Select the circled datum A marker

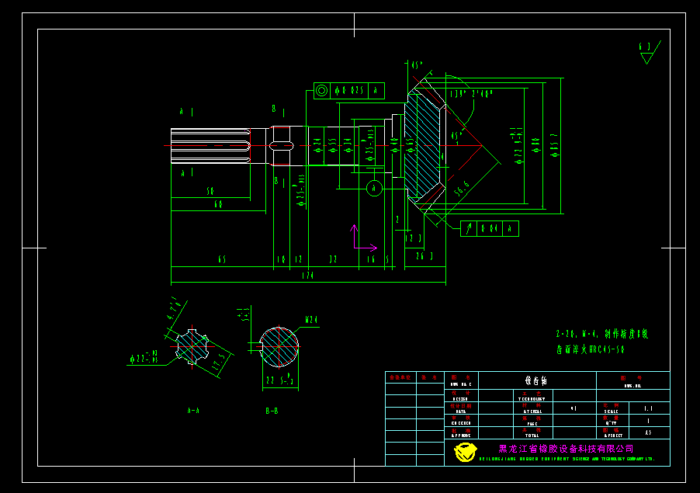point(374,189)
